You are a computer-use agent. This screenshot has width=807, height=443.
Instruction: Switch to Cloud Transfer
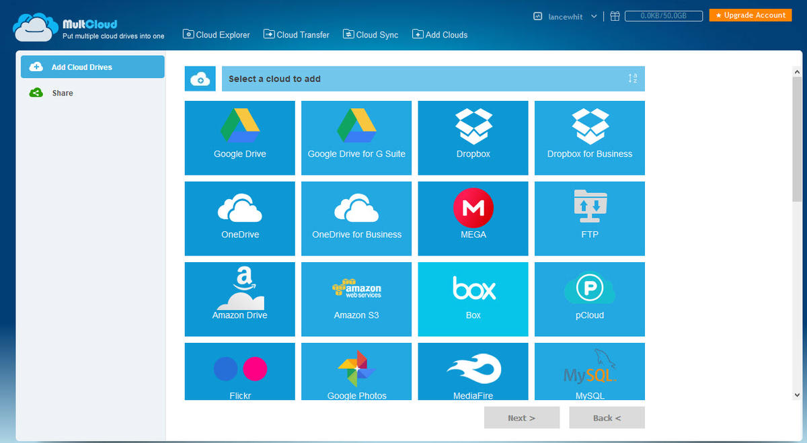point(296,34)
